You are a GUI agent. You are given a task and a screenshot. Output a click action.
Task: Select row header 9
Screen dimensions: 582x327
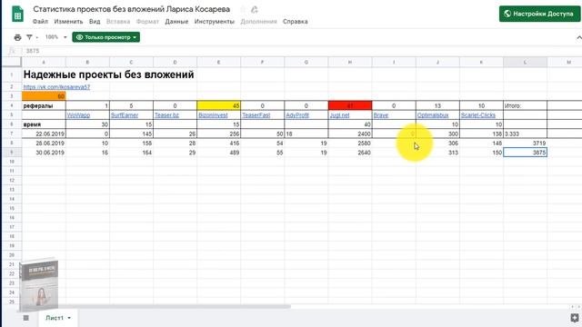coord(12,153)
